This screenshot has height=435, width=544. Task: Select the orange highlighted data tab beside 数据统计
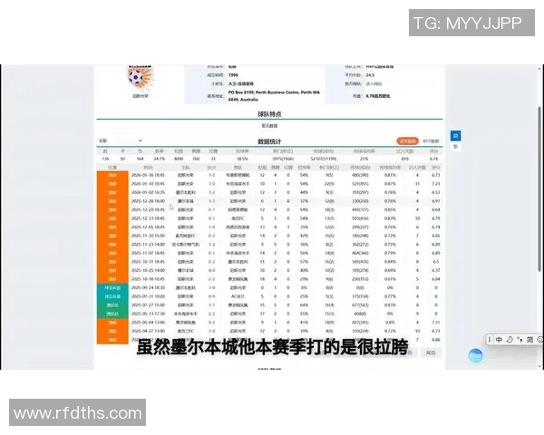408,141
